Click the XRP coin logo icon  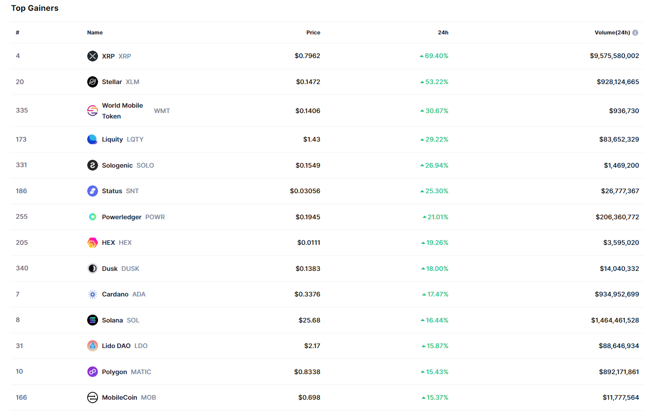click(93, 56)
